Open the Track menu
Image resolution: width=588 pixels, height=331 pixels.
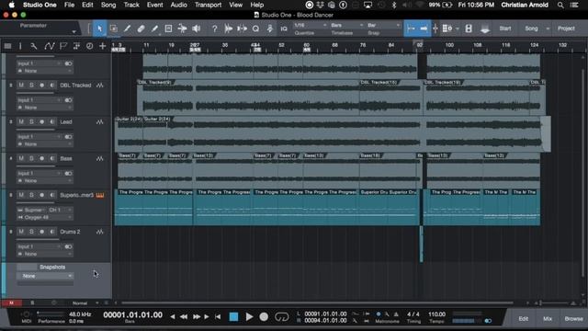click(x=131, y=5)
